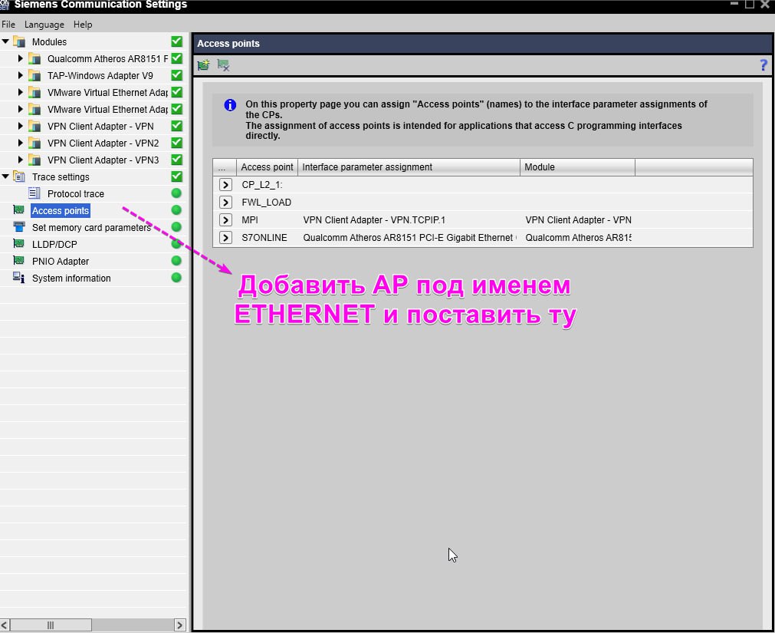Click the VPN Client Adapter - VPN3 icon
Screen dimensions: 775x633
[34, 160]
